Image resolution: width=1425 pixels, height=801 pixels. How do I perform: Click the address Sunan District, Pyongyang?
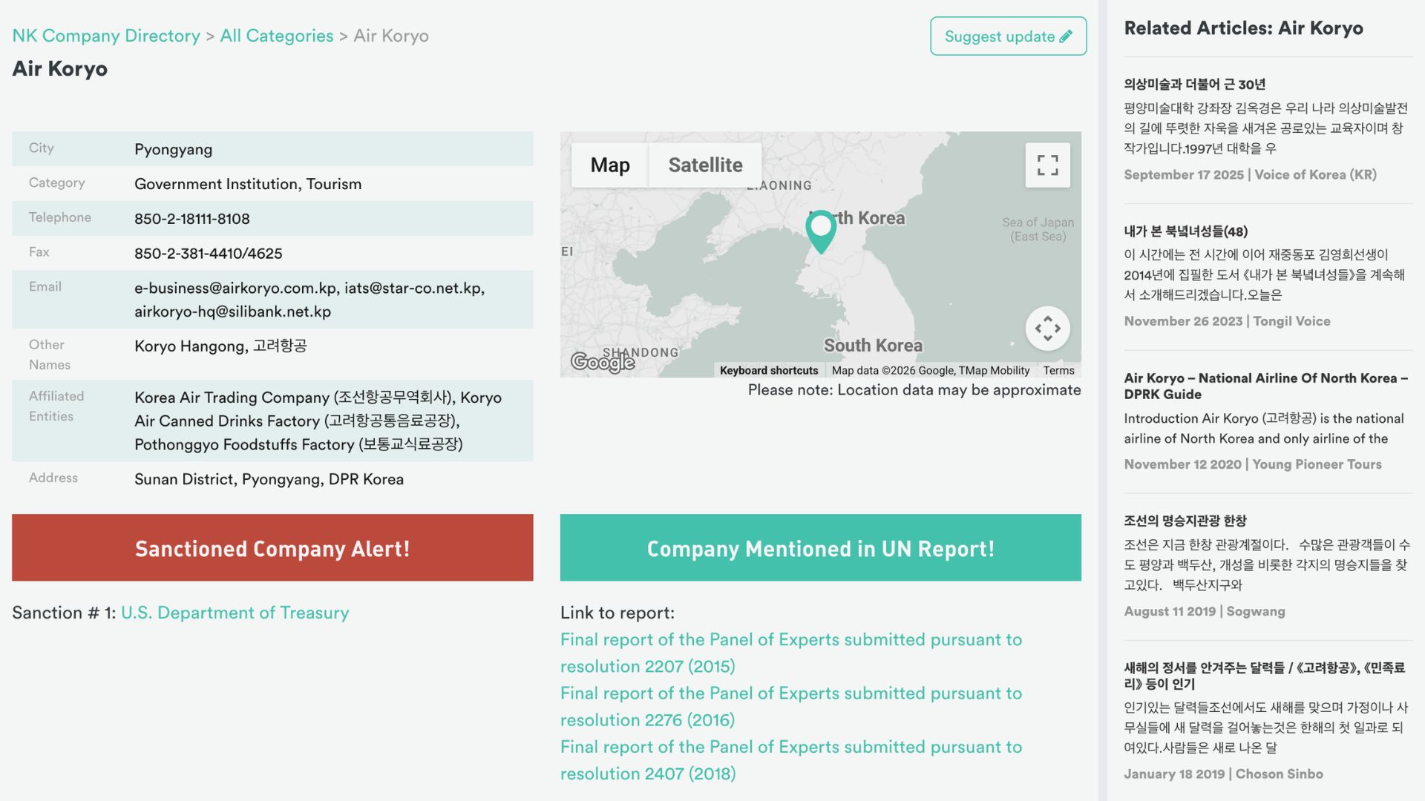[269, 479]
